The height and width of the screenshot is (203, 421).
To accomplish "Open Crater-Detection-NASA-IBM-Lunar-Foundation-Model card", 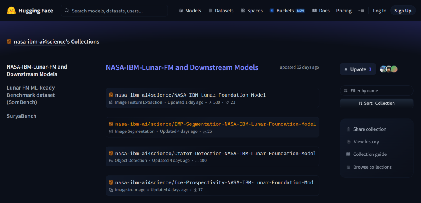I will click(212, 157).
